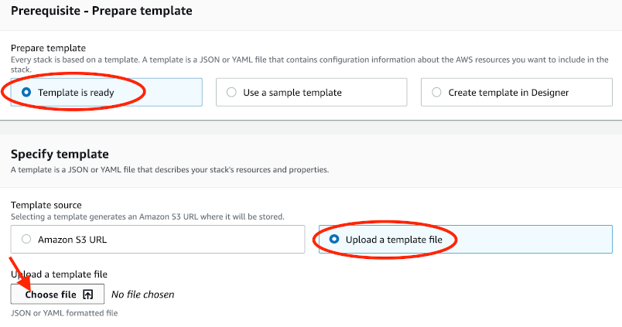The height and width of the screenshot is (327, 622).
Task: Select the "Use a sample template" radio button
Action: pos(231,92)
